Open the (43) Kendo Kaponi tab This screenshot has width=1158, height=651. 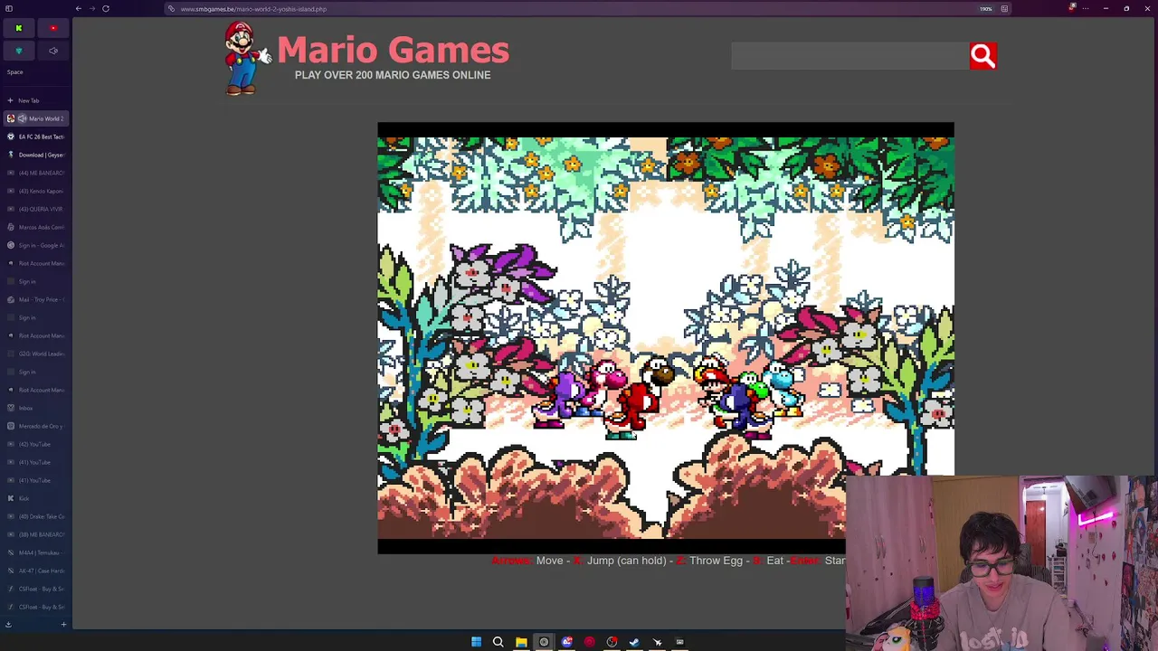tap(36, 191)
